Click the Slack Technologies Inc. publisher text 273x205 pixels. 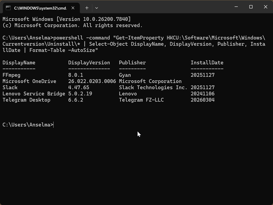coord(153,87)
